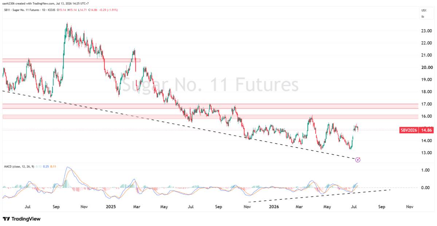This screenshot has width=437, height=226.
Task: Click the lb unit label below USX
Action: 423,16
